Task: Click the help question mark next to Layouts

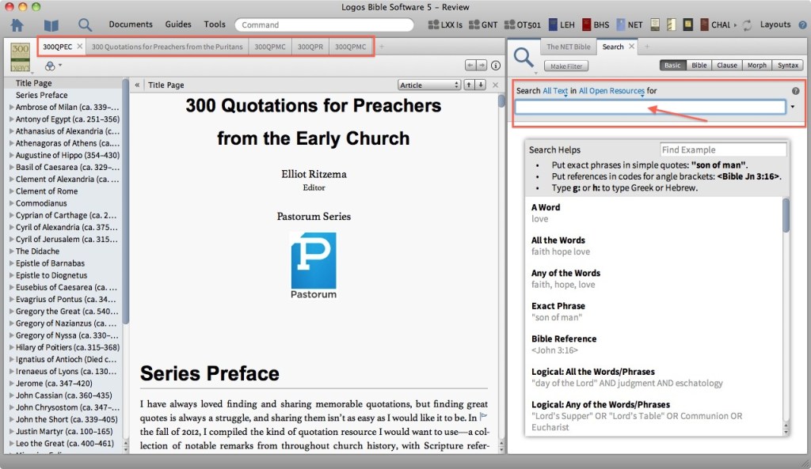Action: tap(803, 25)
